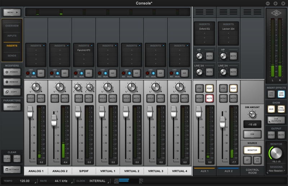Mute the VIRTUAL 4 channel
Viewport: 288px width, 186px height.
[184, 99]
